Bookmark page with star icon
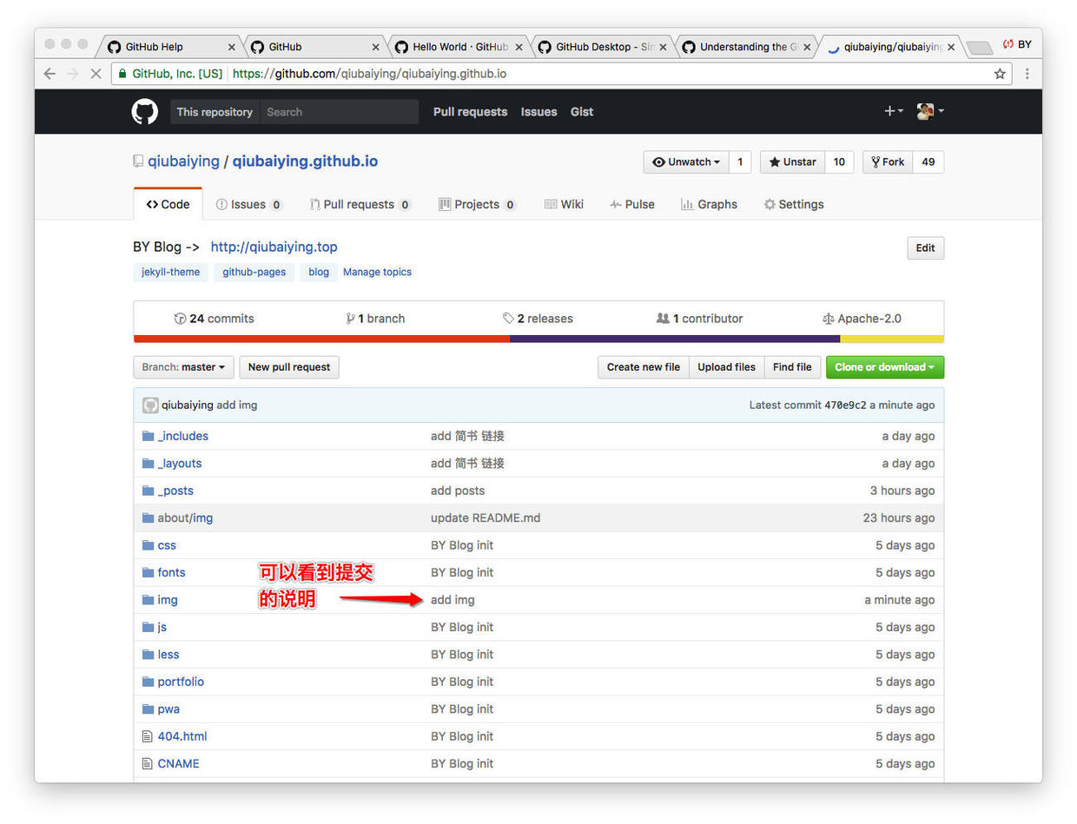The image size is (1077, 824). (1000, 74)
